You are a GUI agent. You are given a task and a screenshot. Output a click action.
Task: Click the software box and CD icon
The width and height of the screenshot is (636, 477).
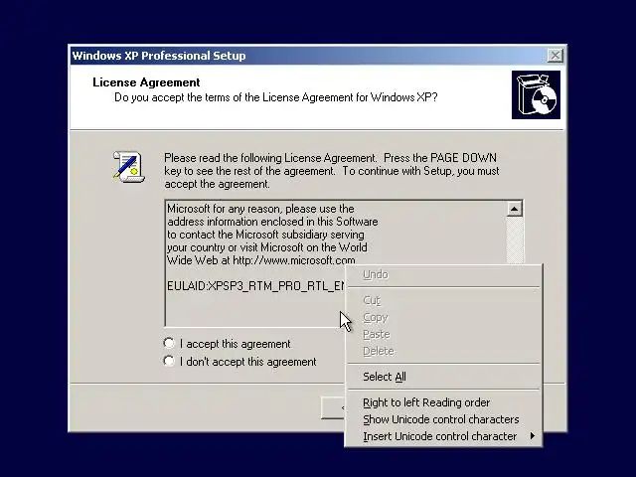pyautogui.click(x=536, y=95)
